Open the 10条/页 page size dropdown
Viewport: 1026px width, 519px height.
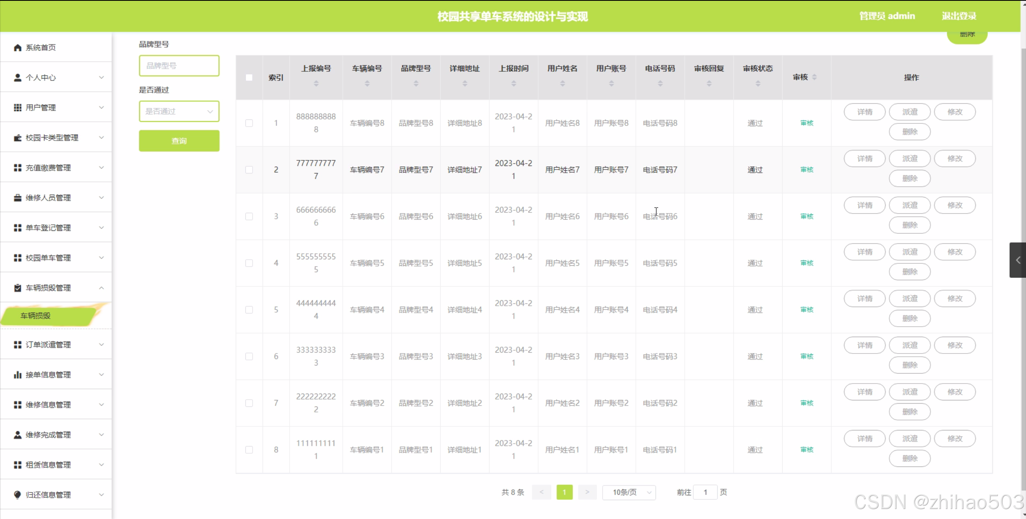pos(629,492)
